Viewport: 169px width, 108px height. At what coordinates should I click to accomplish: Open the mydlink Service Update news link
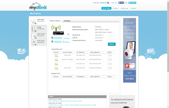tap(73, 105)
